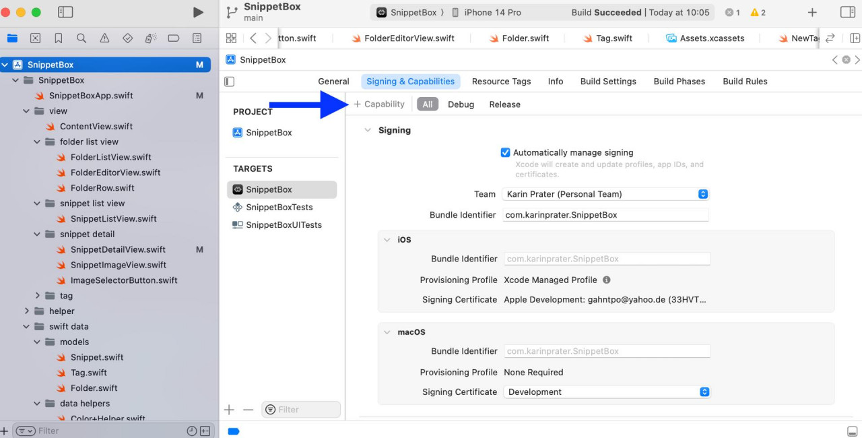Viewport: 862px width, 438px height.
Task: Open the Team dropdown for Karin Prater
Action: [x=703, y=194]
